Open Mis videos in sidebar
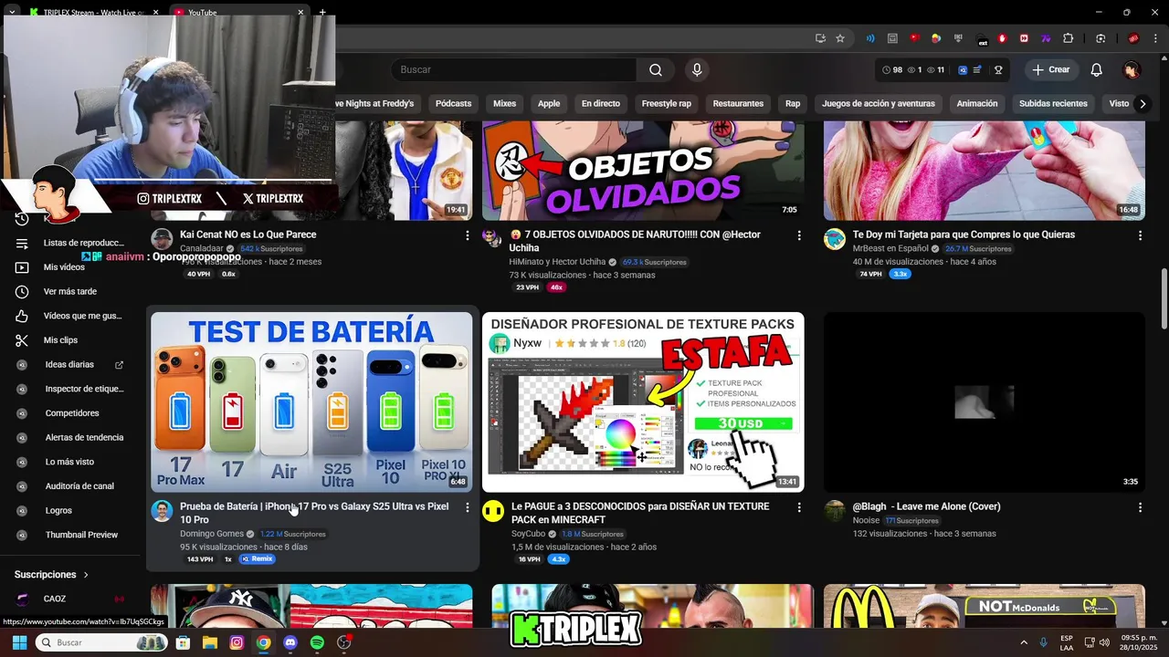Screen dimensions: 1169x657 point(64,267)
